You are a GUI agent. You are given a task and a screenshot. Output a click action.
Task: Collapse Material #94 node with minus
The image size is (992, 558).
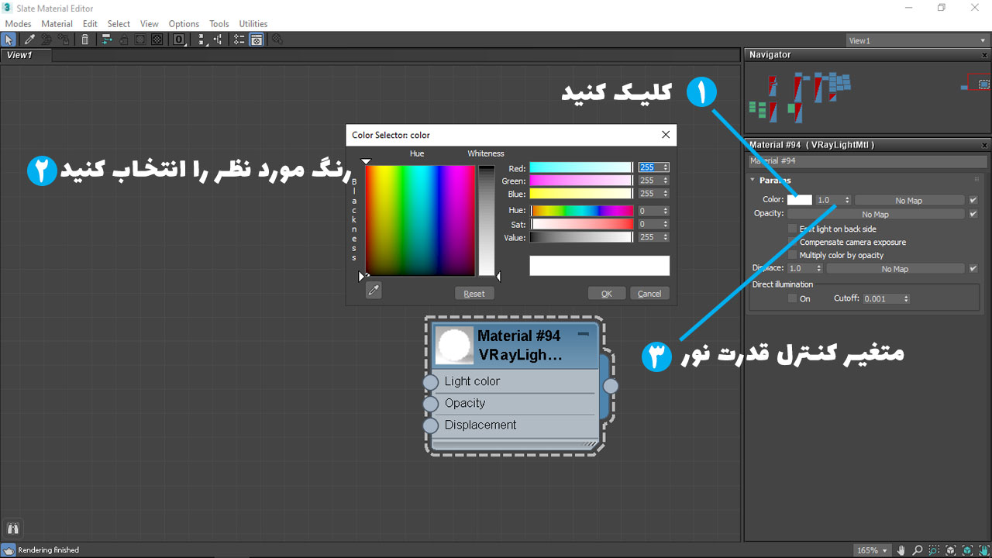tap(584, 334)
